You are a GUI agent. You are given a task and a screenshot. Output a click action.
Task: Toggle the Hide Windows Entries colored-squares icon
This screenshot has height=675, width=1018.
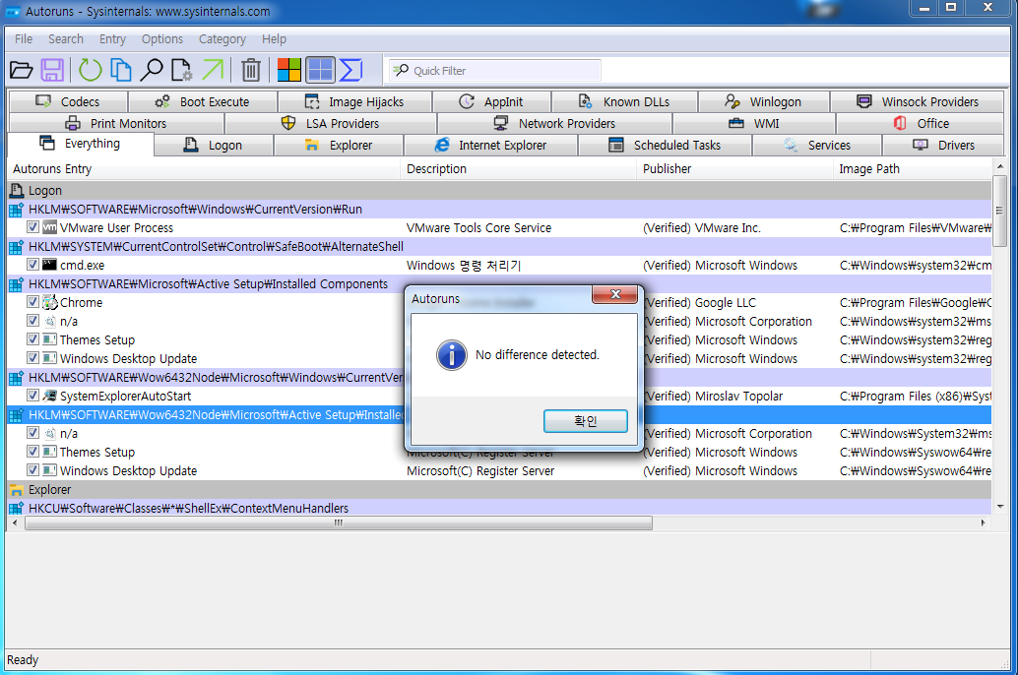(x=288, y=70)
